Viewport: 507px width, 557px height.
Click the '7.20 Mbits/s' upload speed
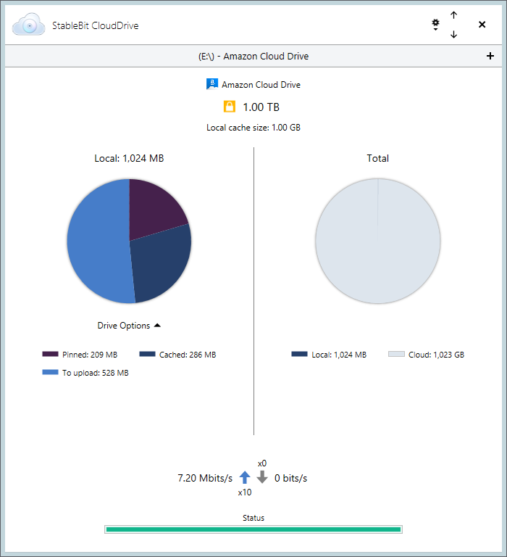(x=205, y=478)
